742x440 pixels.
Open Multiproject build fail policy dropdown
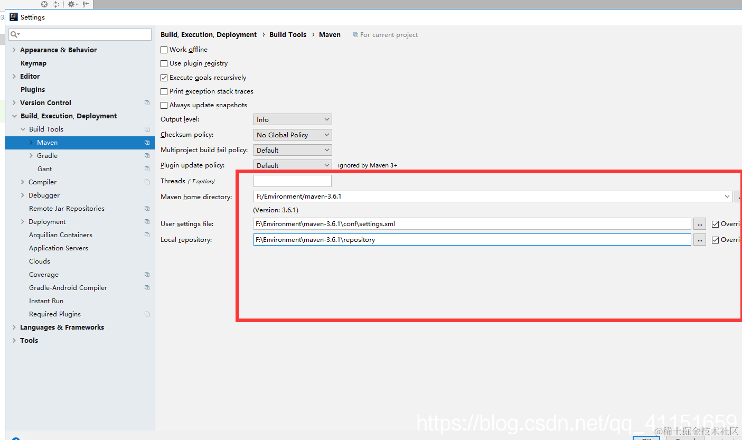[x=293, y=151]
